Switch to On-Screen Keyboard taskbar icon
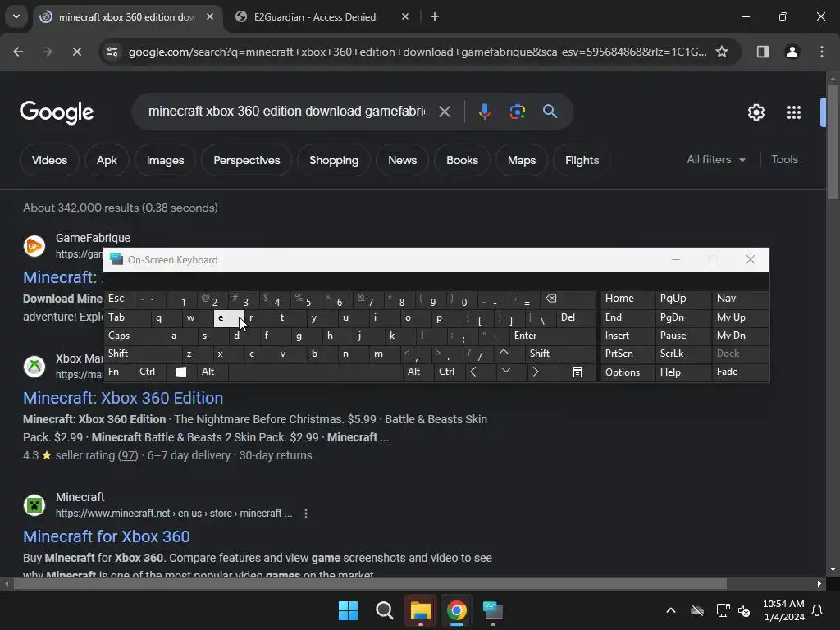 click(493, 610)
